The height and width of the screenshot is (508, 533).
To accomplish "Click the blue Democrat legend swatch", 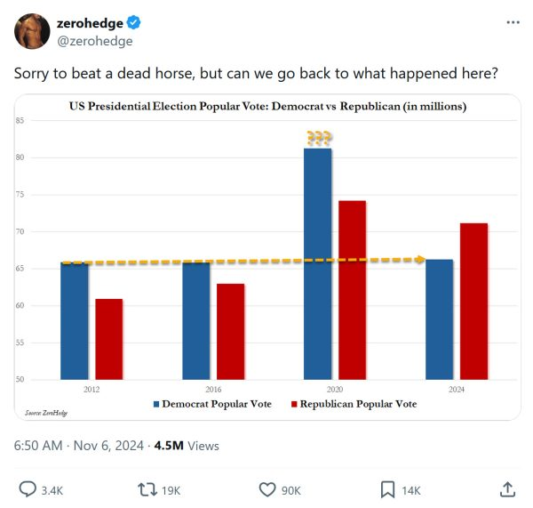I will (x=155, y=404).
